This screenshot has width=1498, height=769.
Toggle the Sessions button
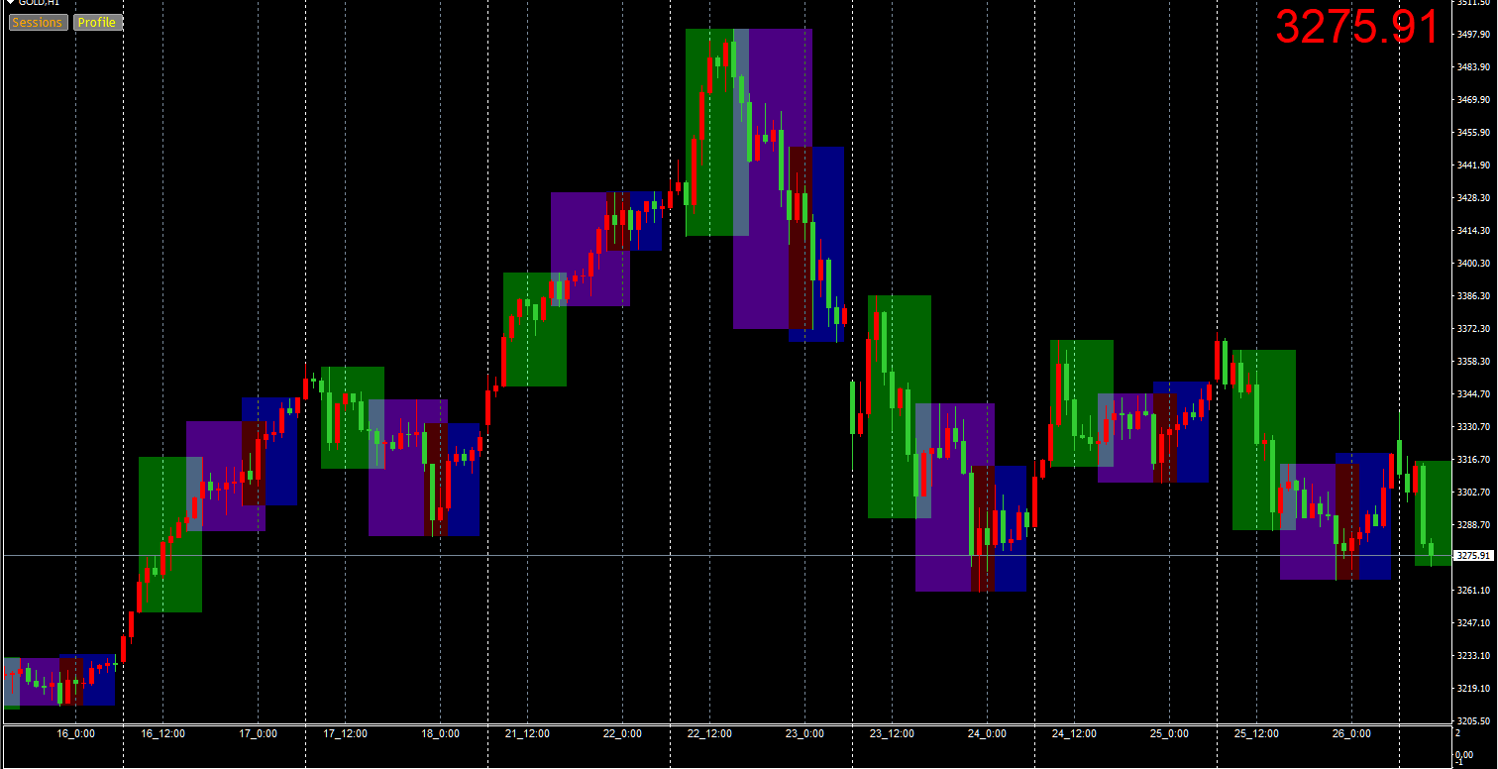coord(38,22)
